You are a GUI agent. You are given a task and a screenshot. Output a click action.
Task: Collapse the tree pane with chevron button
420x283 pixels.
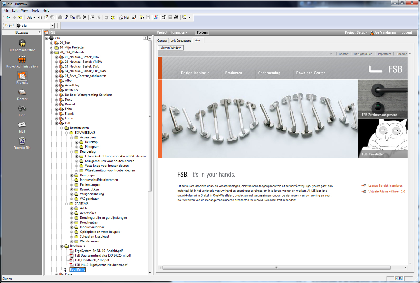click(x=145, y=38)
